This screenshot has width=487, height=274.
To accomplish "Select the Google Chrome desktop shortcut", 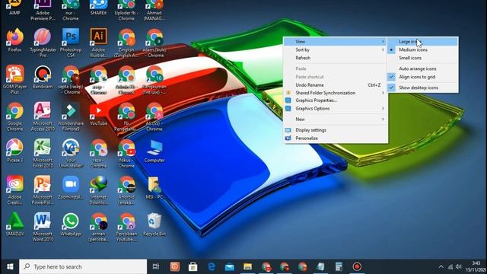I will point(14,116).
